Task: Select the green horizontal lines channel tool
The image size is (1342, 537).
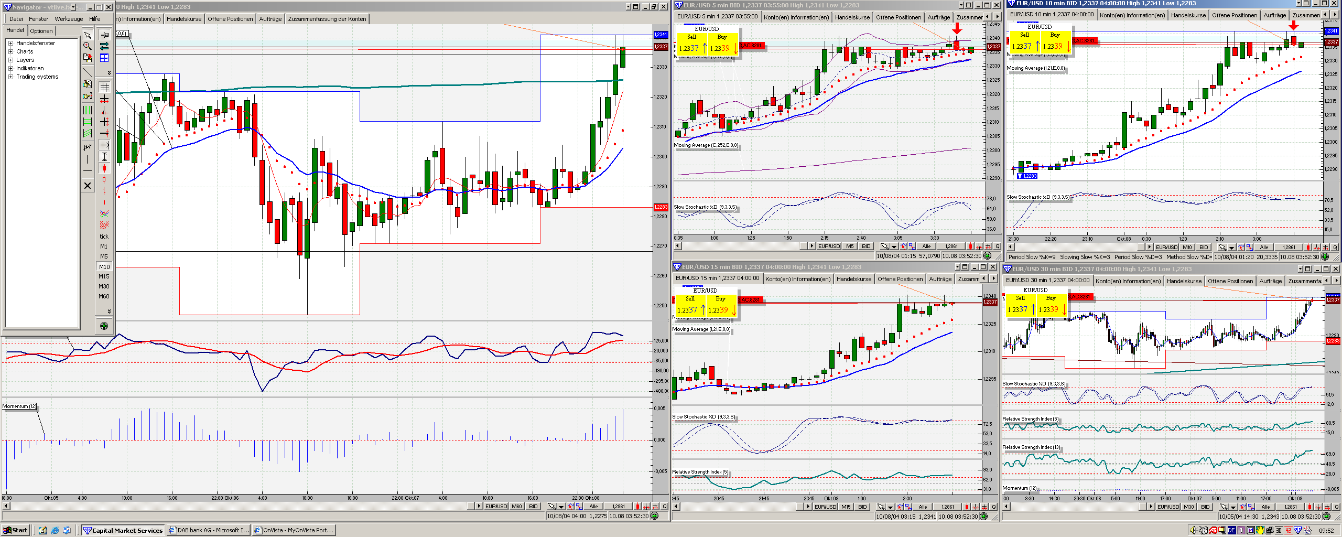Action: point(88,122)
